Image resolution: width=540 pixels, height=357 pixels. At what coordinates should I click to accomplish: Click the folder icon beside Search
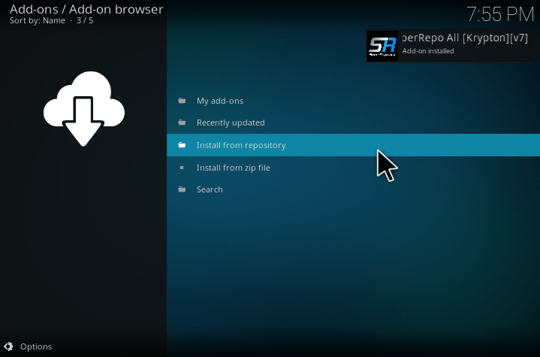coord(181,189)
